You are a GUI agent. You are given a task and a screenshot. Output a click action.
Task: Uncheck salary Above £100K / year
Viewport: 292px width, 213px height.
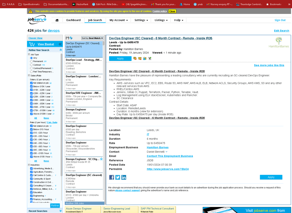point(31,114)
